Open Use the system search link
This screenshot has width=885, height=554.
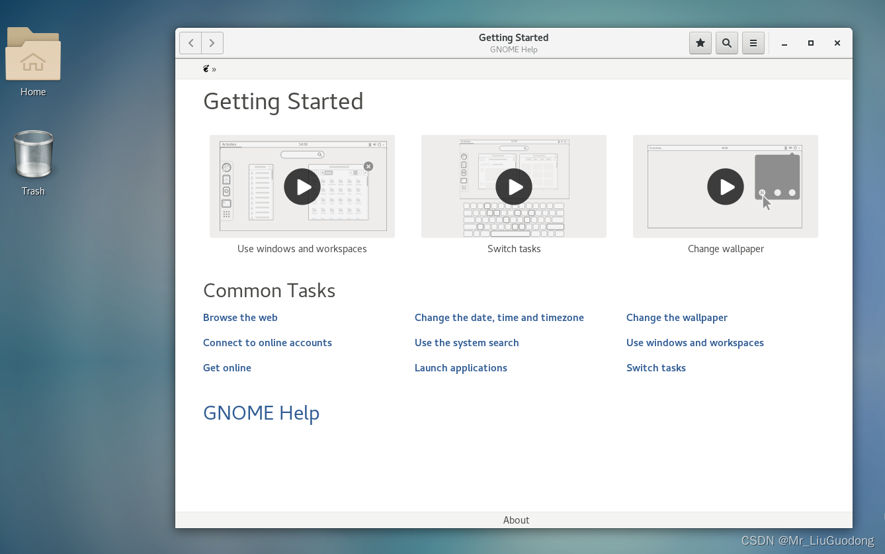coord(467,343)
